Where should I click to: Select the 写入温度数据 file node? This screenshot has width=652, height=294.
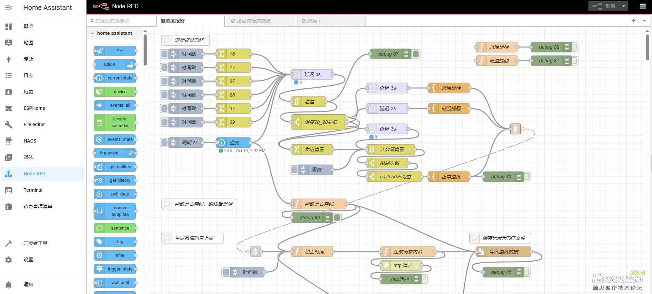click(x=504, y=252)
